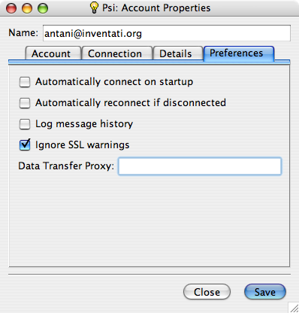Image resolution: width=299 pixels, height=313 pixels.
Task: Switch to the Account tab
Action: point(53,53)
